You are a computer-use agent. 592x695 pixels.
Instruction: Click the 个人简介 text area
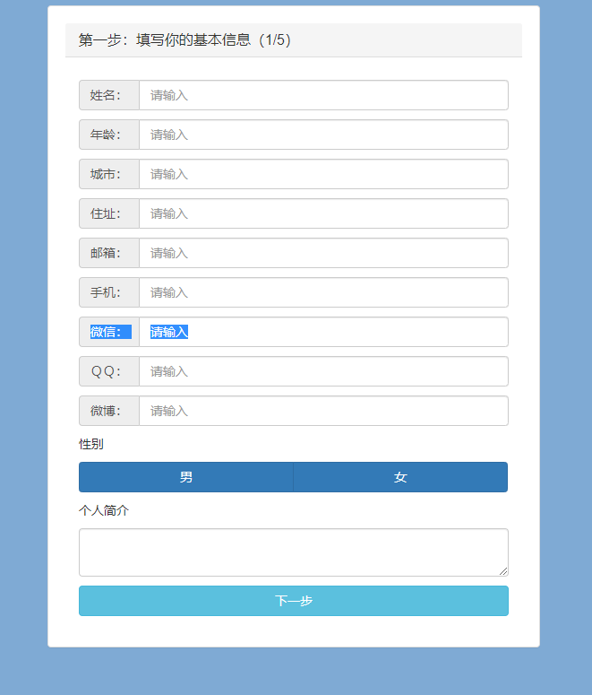click(293, 552)
